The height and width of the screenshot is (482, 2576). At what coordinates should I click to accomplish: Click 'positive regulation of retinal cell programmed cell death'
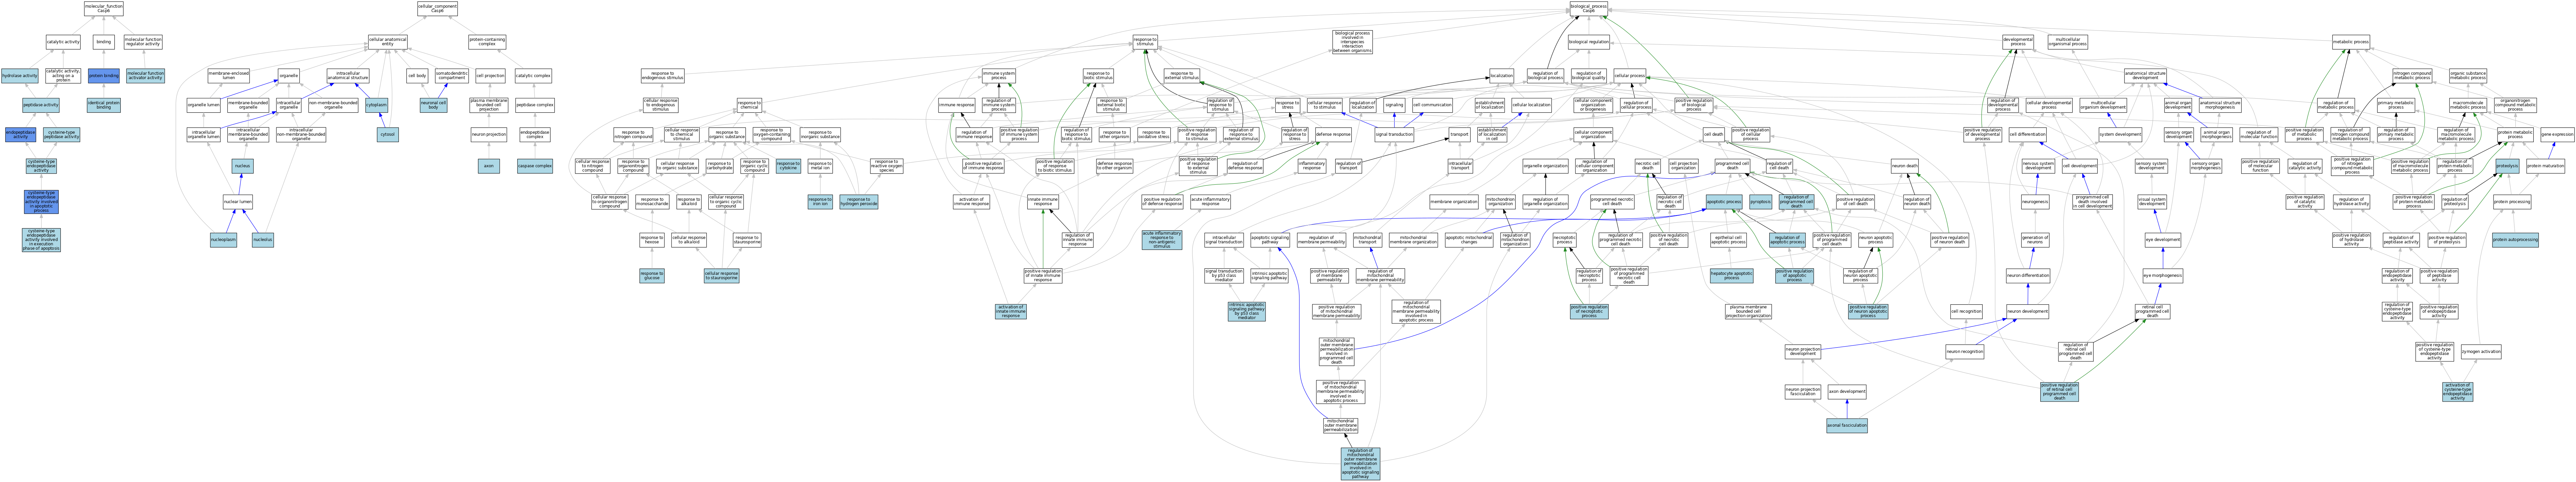pos(2059,391)
